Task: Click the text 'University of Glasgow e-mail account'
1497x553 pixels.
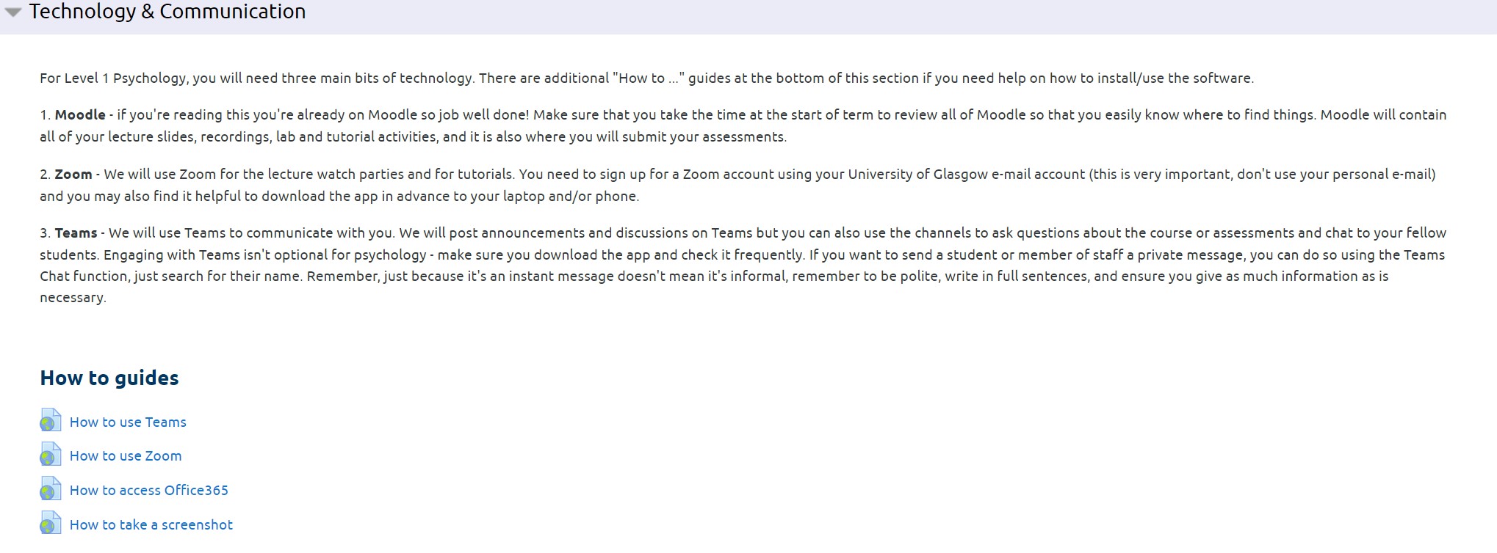Action: [x=967, y=174]
